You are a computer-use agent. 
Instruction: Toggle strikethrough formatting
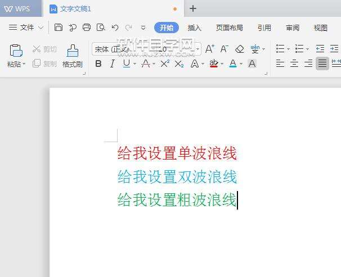(x=146, y=63)
